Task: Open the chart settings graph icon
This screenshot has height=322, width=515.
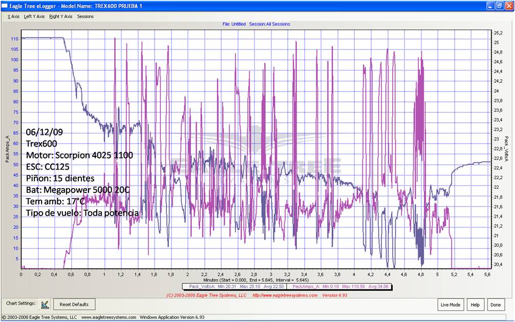Action: coord(45,305)
